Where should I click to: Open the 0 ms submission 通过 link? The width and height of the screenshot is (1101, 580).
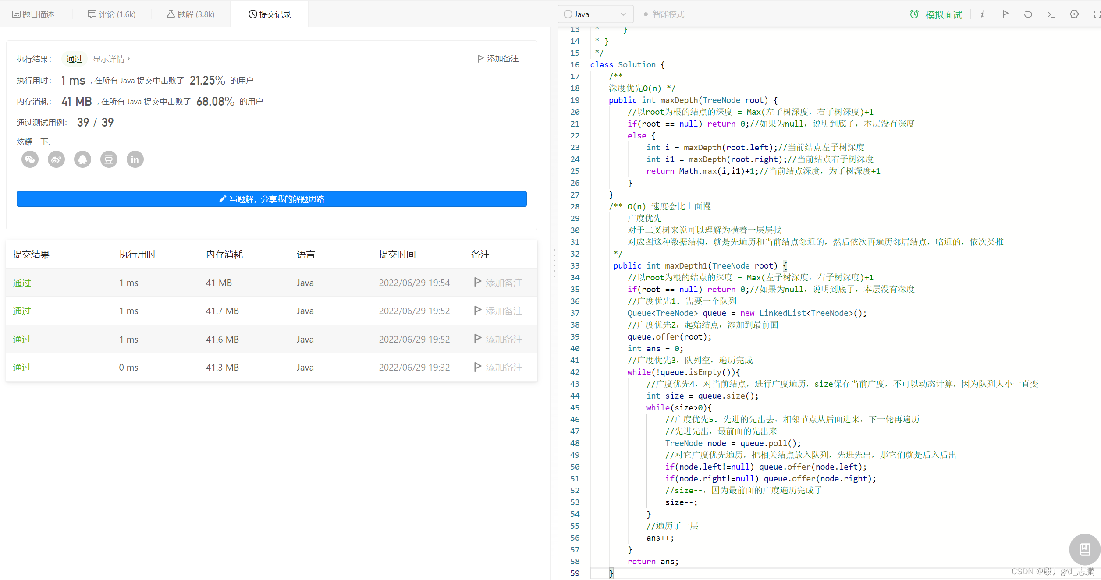pyautogui.click(x=22, y=368)
